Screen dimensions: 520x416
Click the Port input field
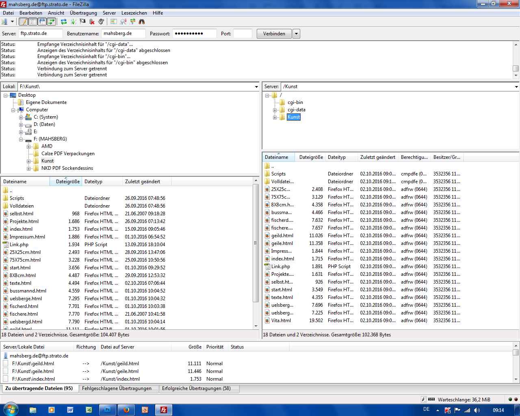[243, 34]
